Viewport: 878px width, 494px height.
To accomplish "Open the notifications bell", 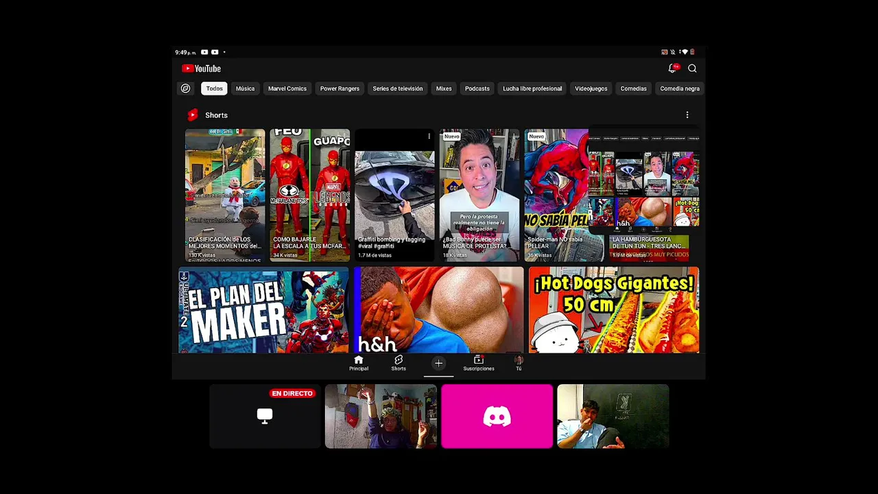I will 673,68.
